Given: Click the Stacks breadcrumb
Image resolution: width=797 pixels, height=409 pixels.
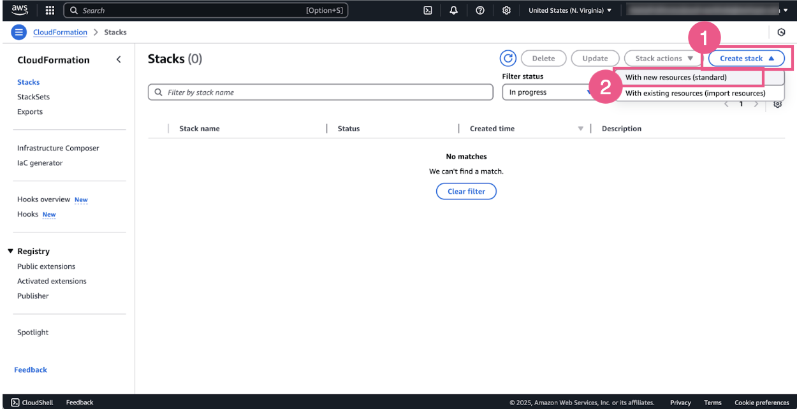Looking at the screenshot, I should coord(115,32).
